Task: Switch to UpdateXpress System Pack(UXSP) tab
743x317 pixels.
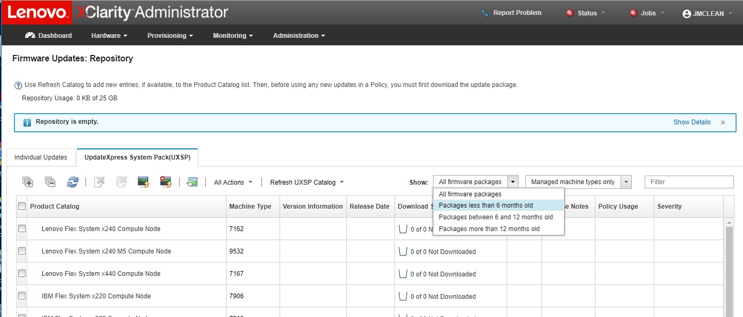Action: [137, 157]
